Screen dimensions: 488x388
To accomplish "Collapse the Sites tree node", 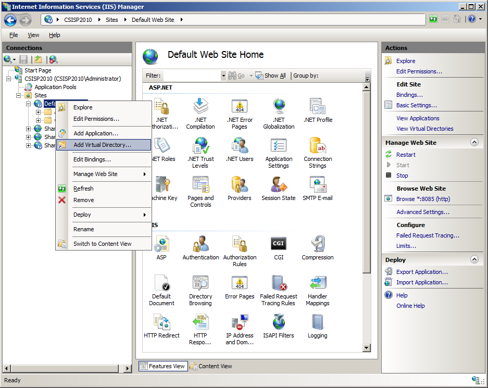I will 19,95.
